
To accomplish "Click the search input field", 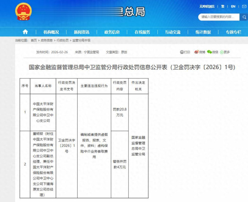I will coord(219,17).
